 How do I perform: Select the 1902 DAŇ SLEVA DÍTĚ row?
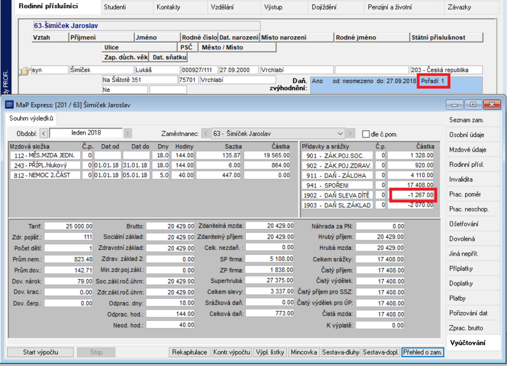click(368, 195)
